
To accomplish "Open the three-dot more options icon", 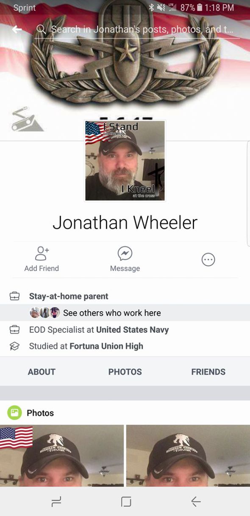I will tap(208, 259).
